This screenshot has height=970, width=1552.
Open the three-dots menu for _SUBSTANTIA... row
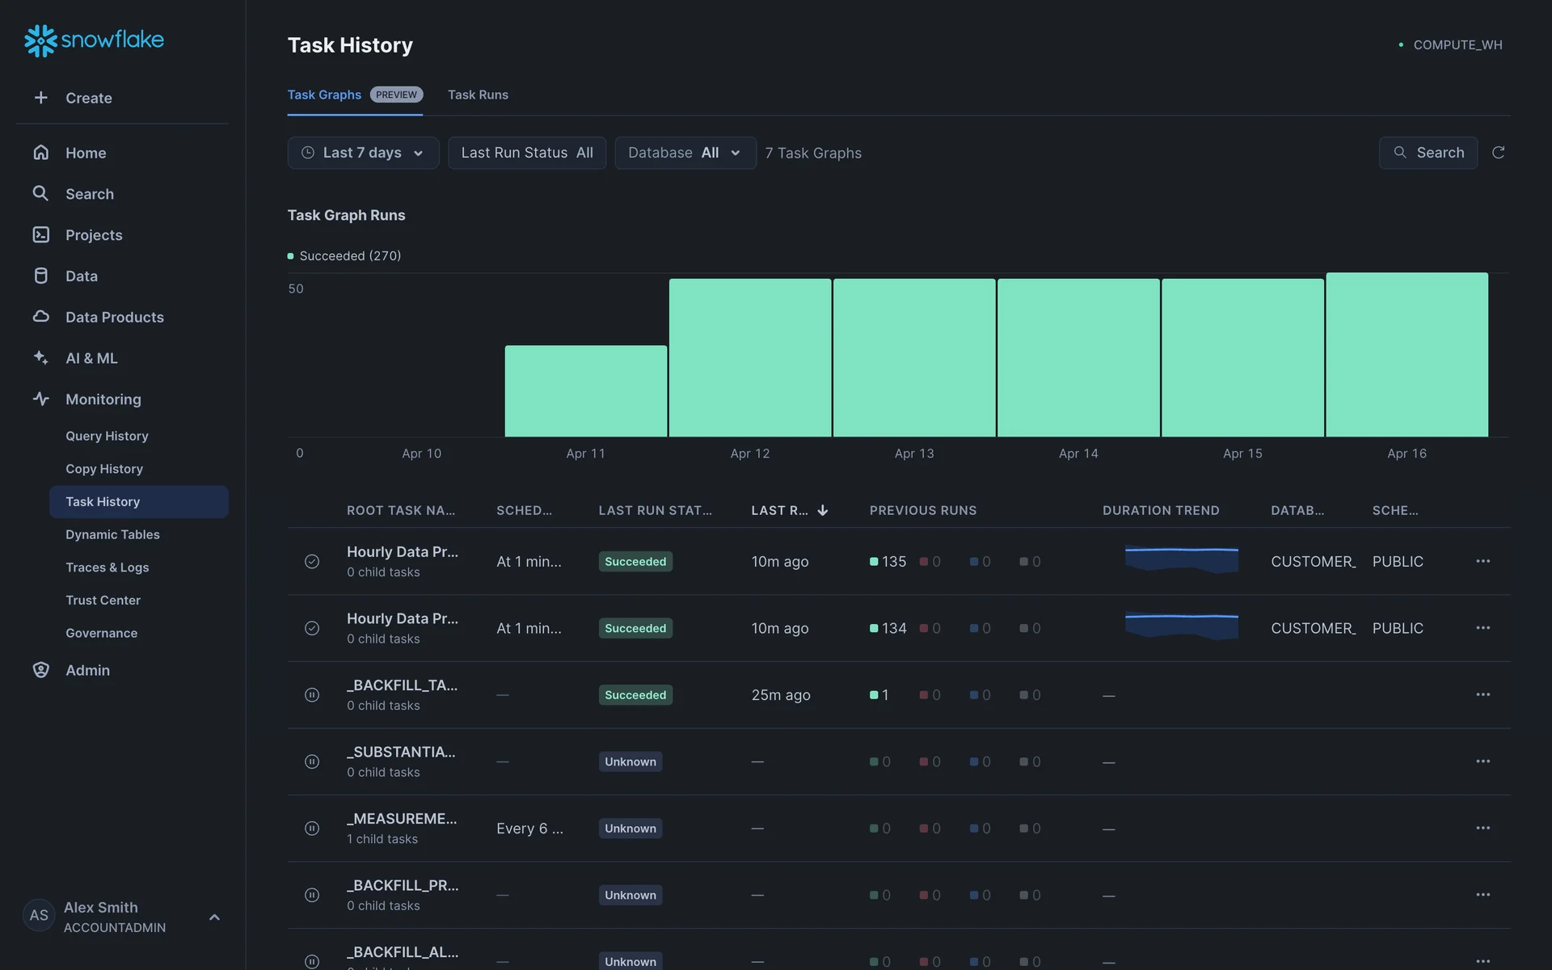click(1482, 761)
